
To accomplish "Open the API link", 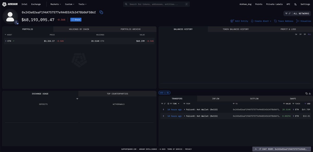I will click(288, 4).
